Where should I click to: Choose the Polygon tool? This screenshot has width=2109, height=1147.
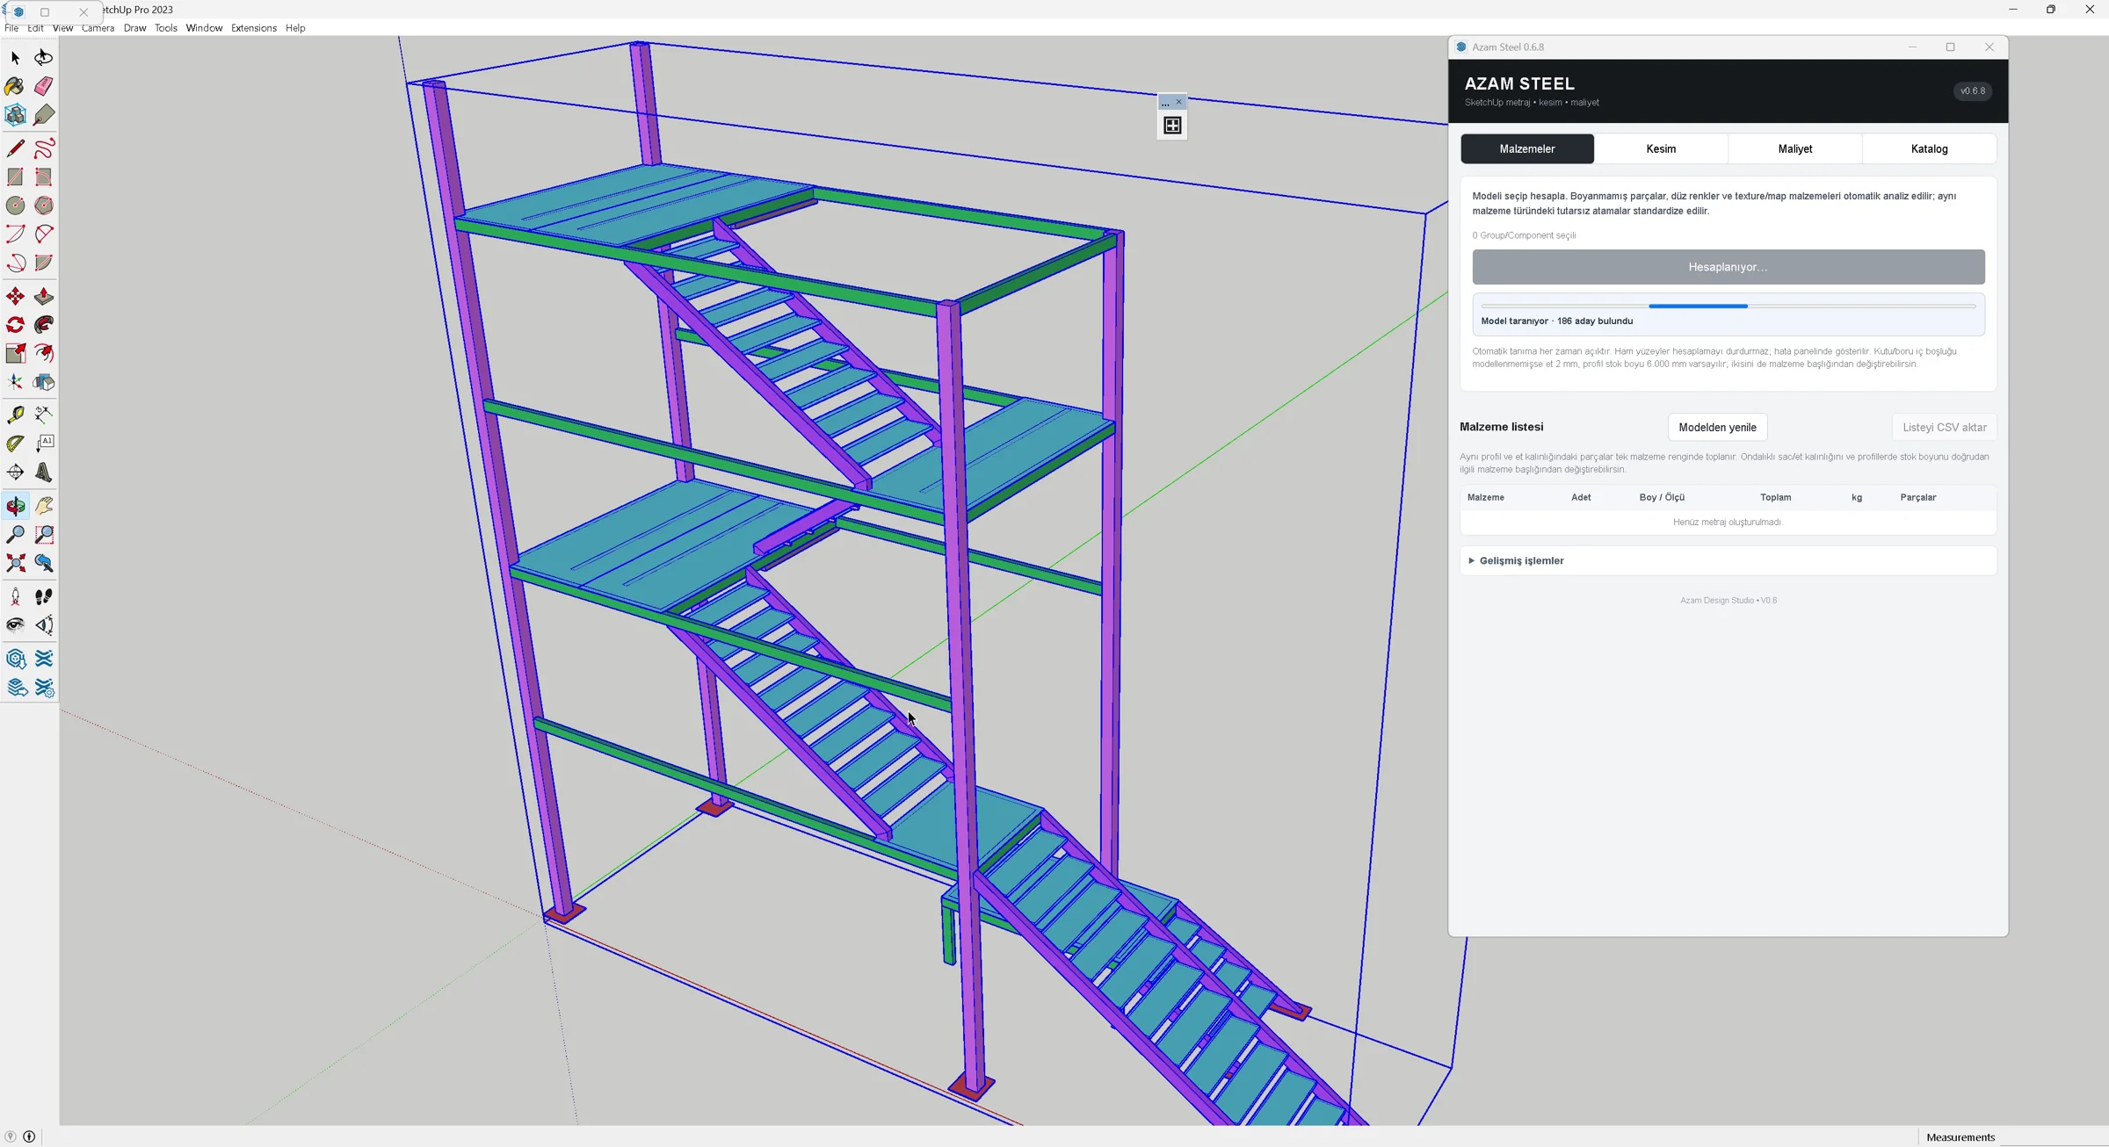pyautogui.click(x=44, y=206)
